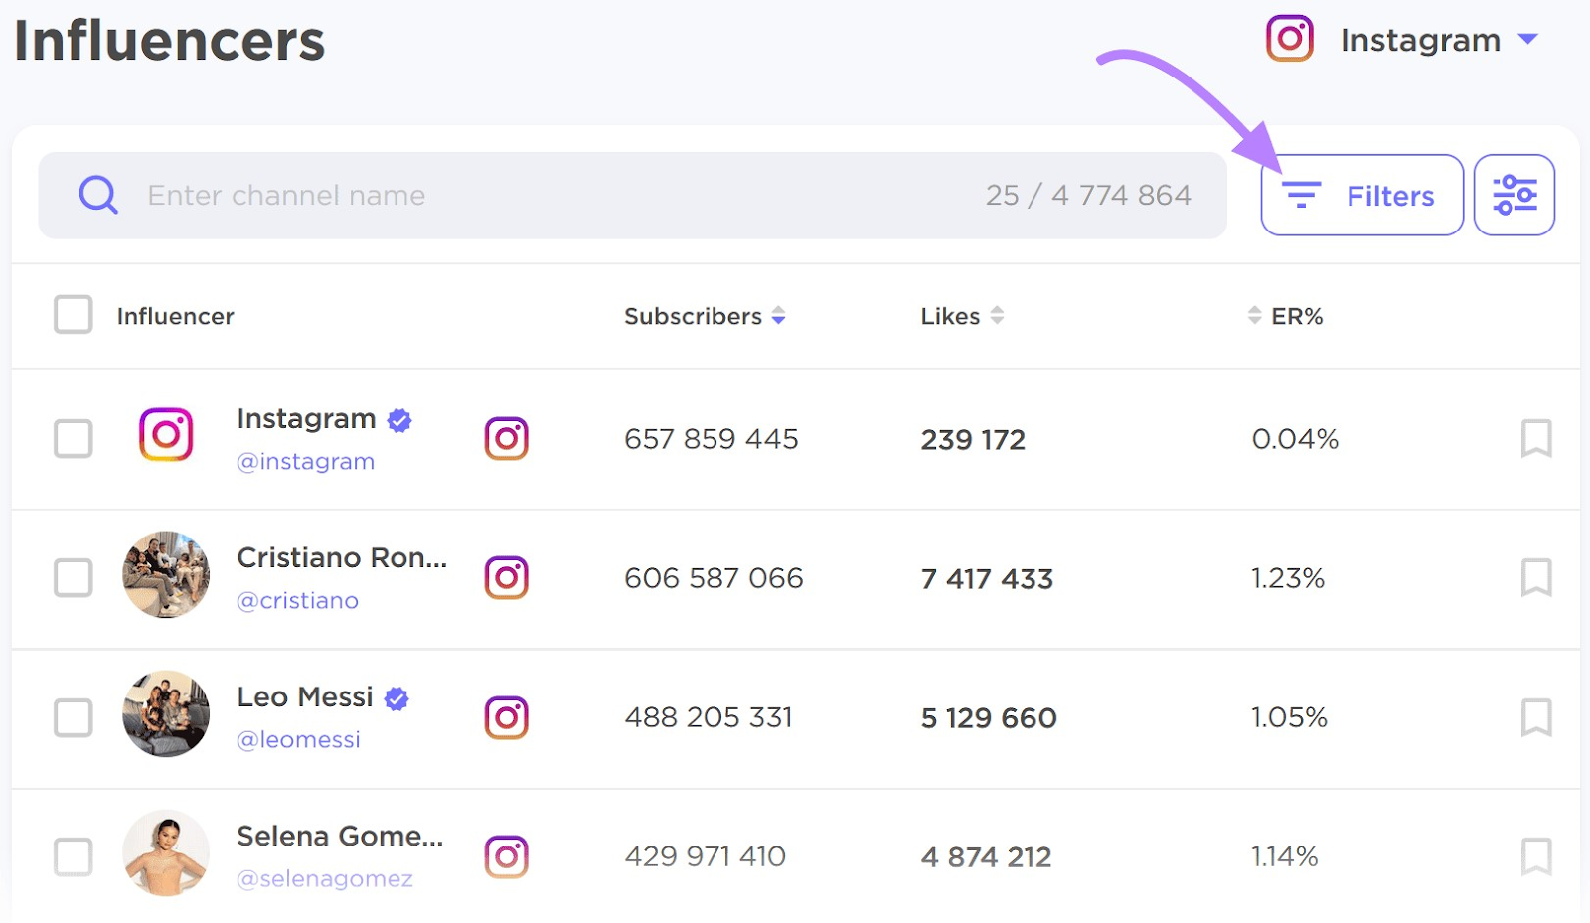The image size is (1590, 923).
Task: Open @selenagomez profile link
Action: pyautogui.click(x=326, y=878)
